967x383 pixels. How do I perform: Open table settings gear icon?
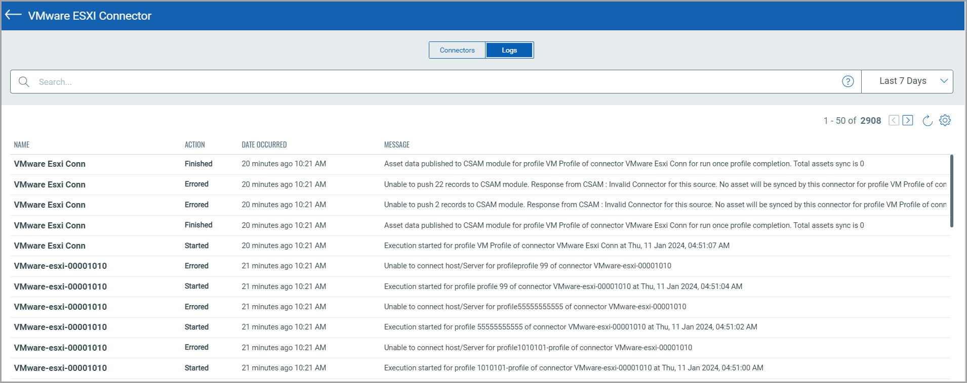point(945,120)
